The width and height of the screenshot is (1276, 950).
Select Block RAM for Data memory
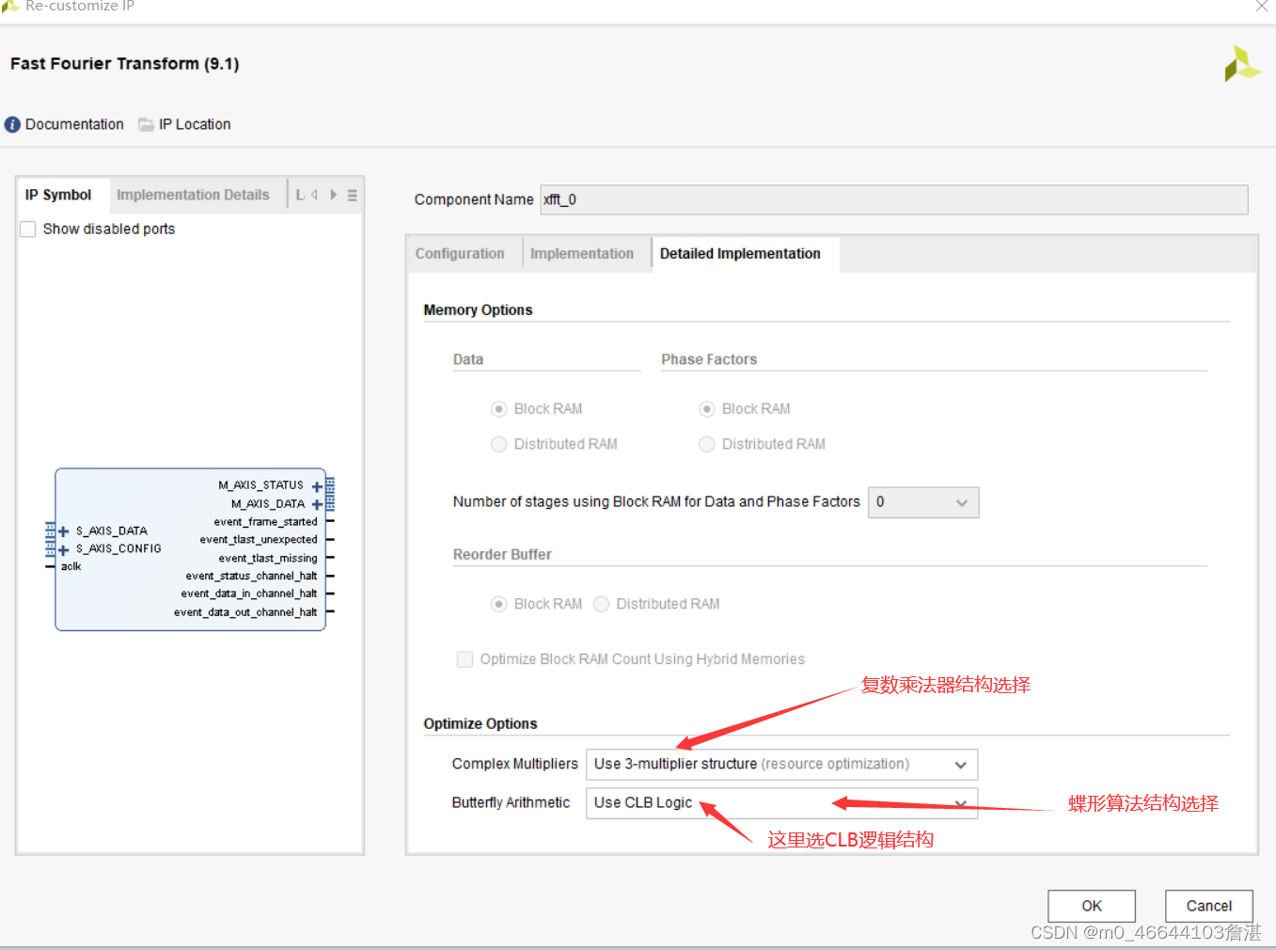coord(499,409)
